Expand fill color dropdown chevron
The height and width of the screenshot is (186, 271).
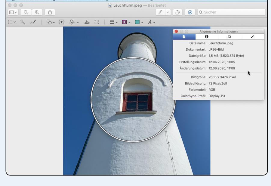[142, 22]
